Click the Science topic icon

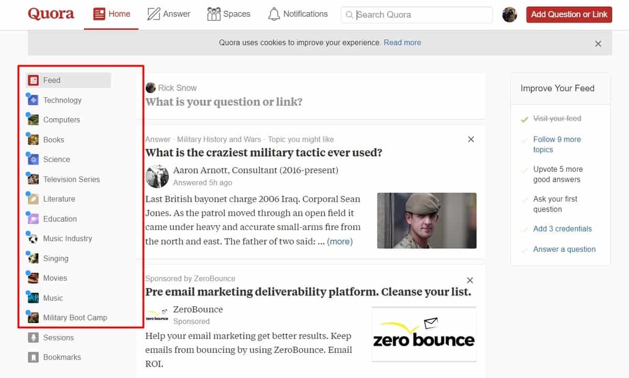pos(34,159)
